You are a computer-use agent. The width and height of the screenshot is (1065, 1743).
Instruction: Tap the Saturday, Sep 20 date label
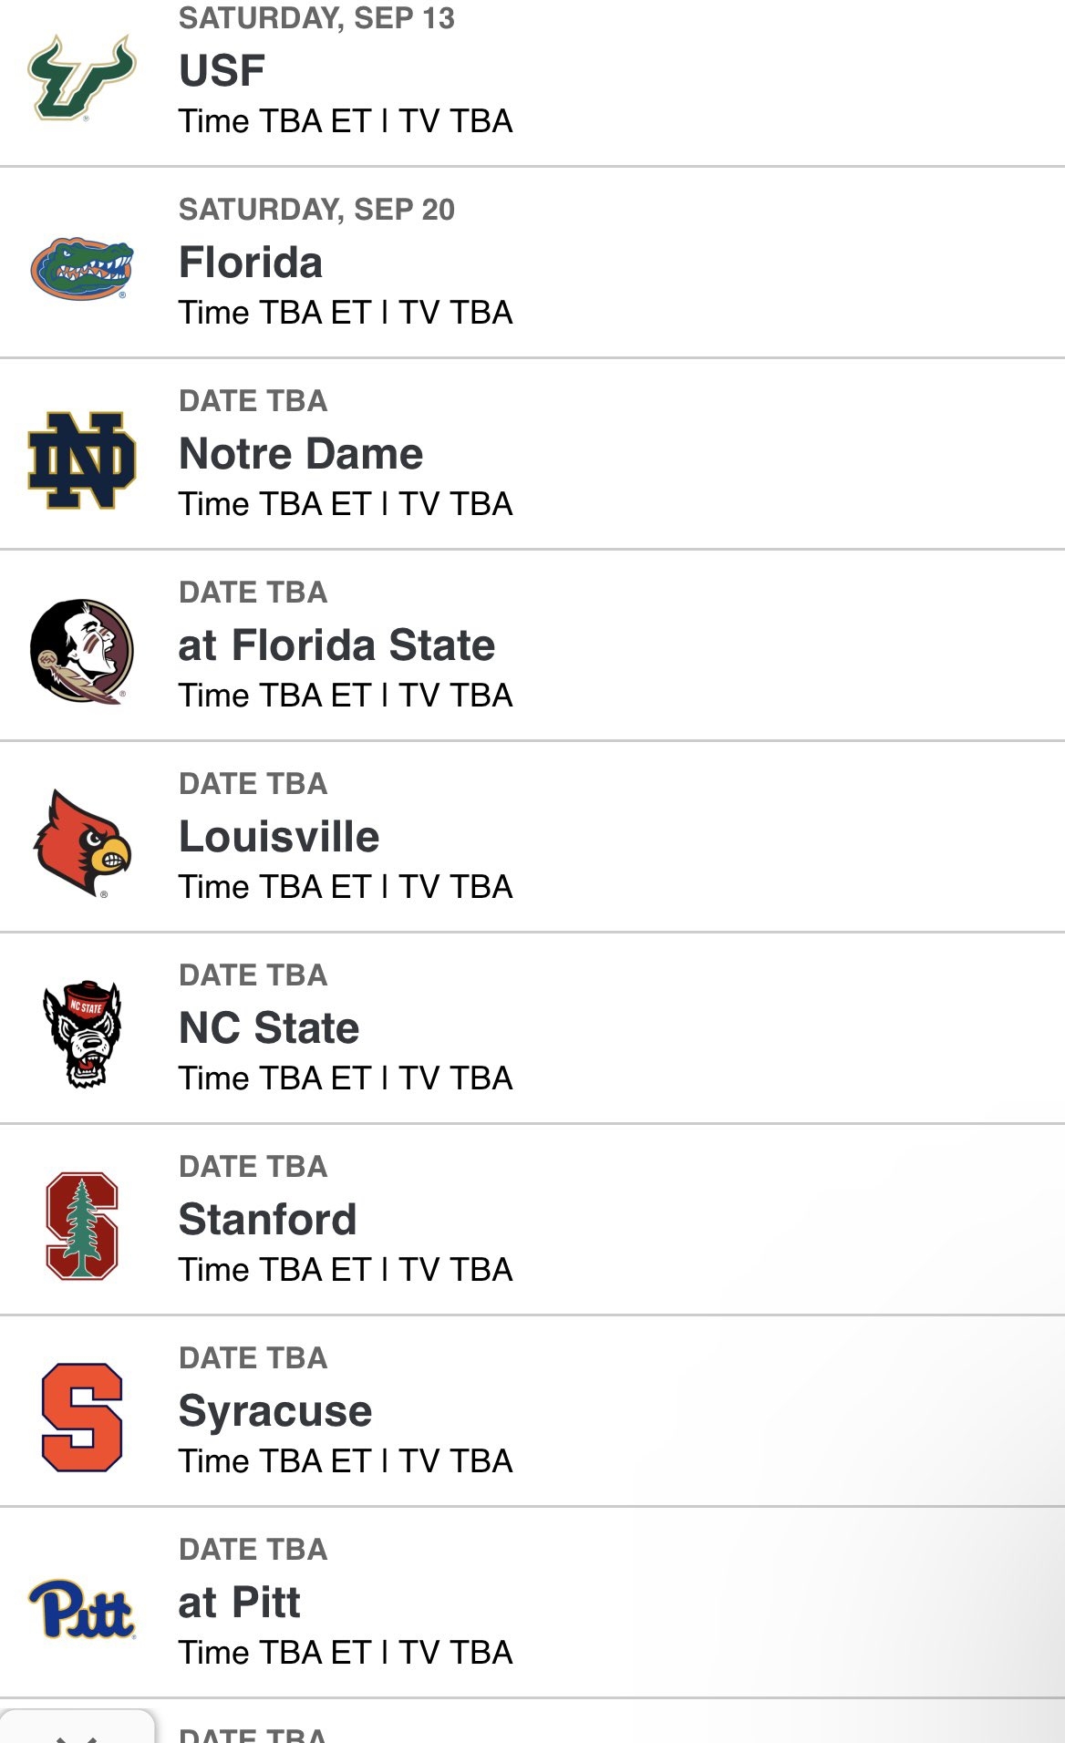click(316, 210)
